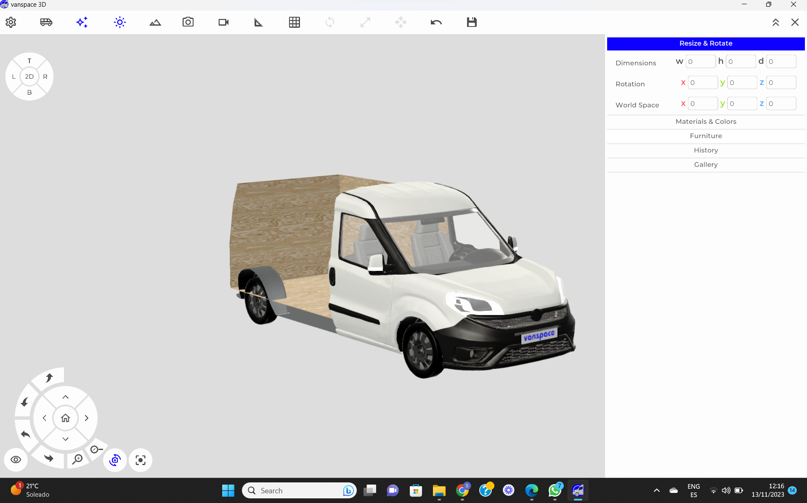The width and height of the screenshot is (807, 503).
Task: Expand the Furniture section
Action: click(x=706, y=136)
